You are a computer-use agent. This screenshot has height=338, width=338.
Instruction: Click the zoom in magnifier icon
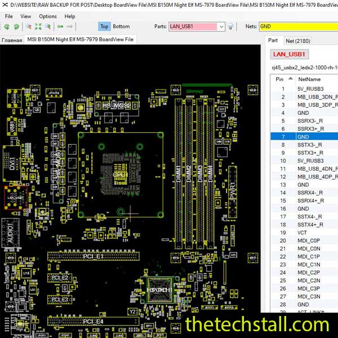(x=48, y=26)
